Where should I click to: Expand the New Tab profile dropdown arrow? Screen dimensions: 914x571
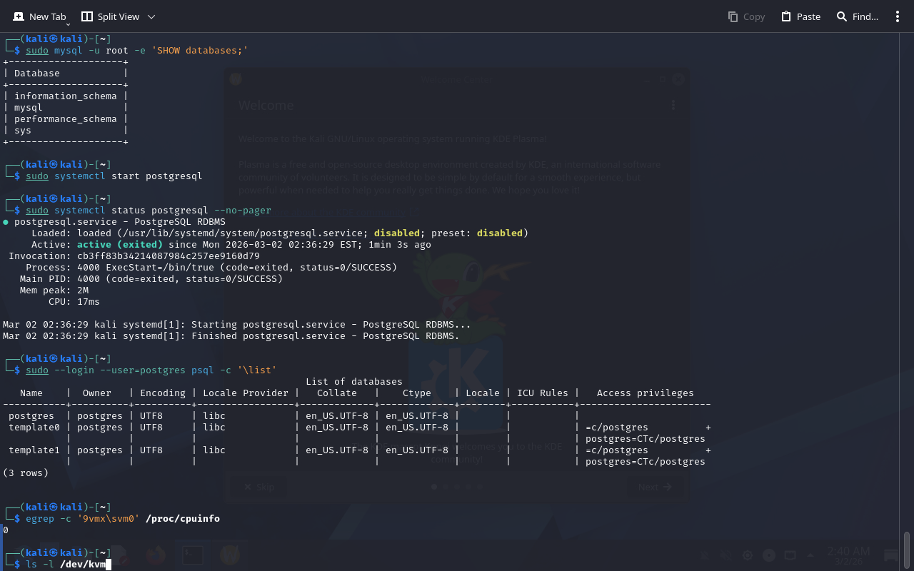pyautogui.click(x=68, y=24)
